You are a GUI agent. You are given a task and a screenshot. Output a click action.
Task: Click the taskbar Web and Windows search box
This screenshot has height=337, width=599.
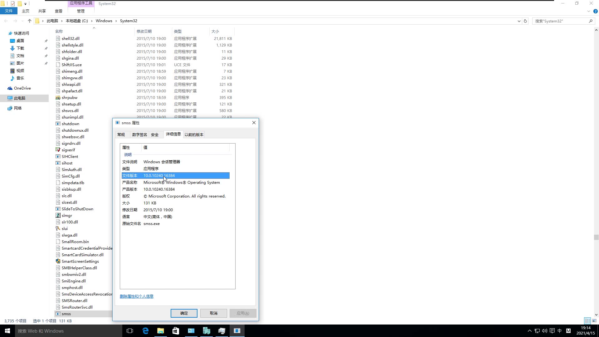[x=69, y=331]
